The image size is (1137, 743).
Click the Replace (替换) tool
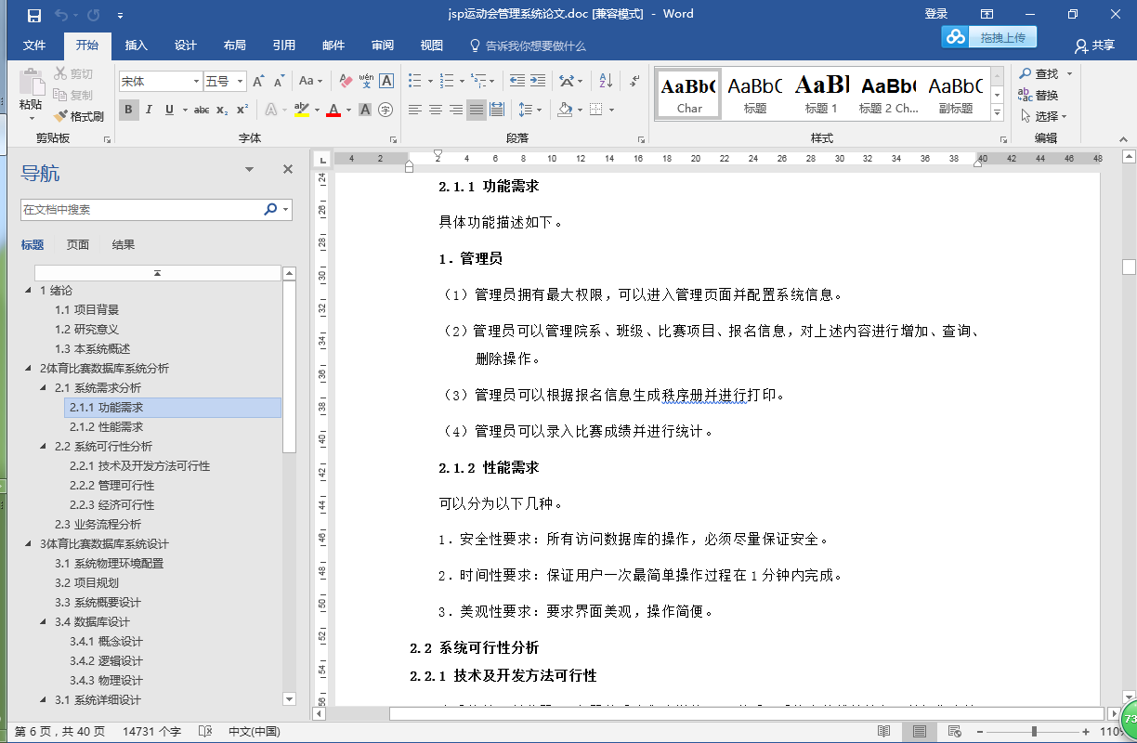[x=1039, y=95]
